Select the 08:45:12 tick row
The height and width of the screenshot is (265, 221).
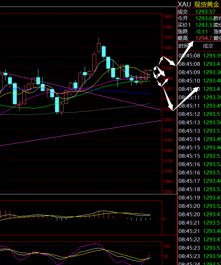199,114
